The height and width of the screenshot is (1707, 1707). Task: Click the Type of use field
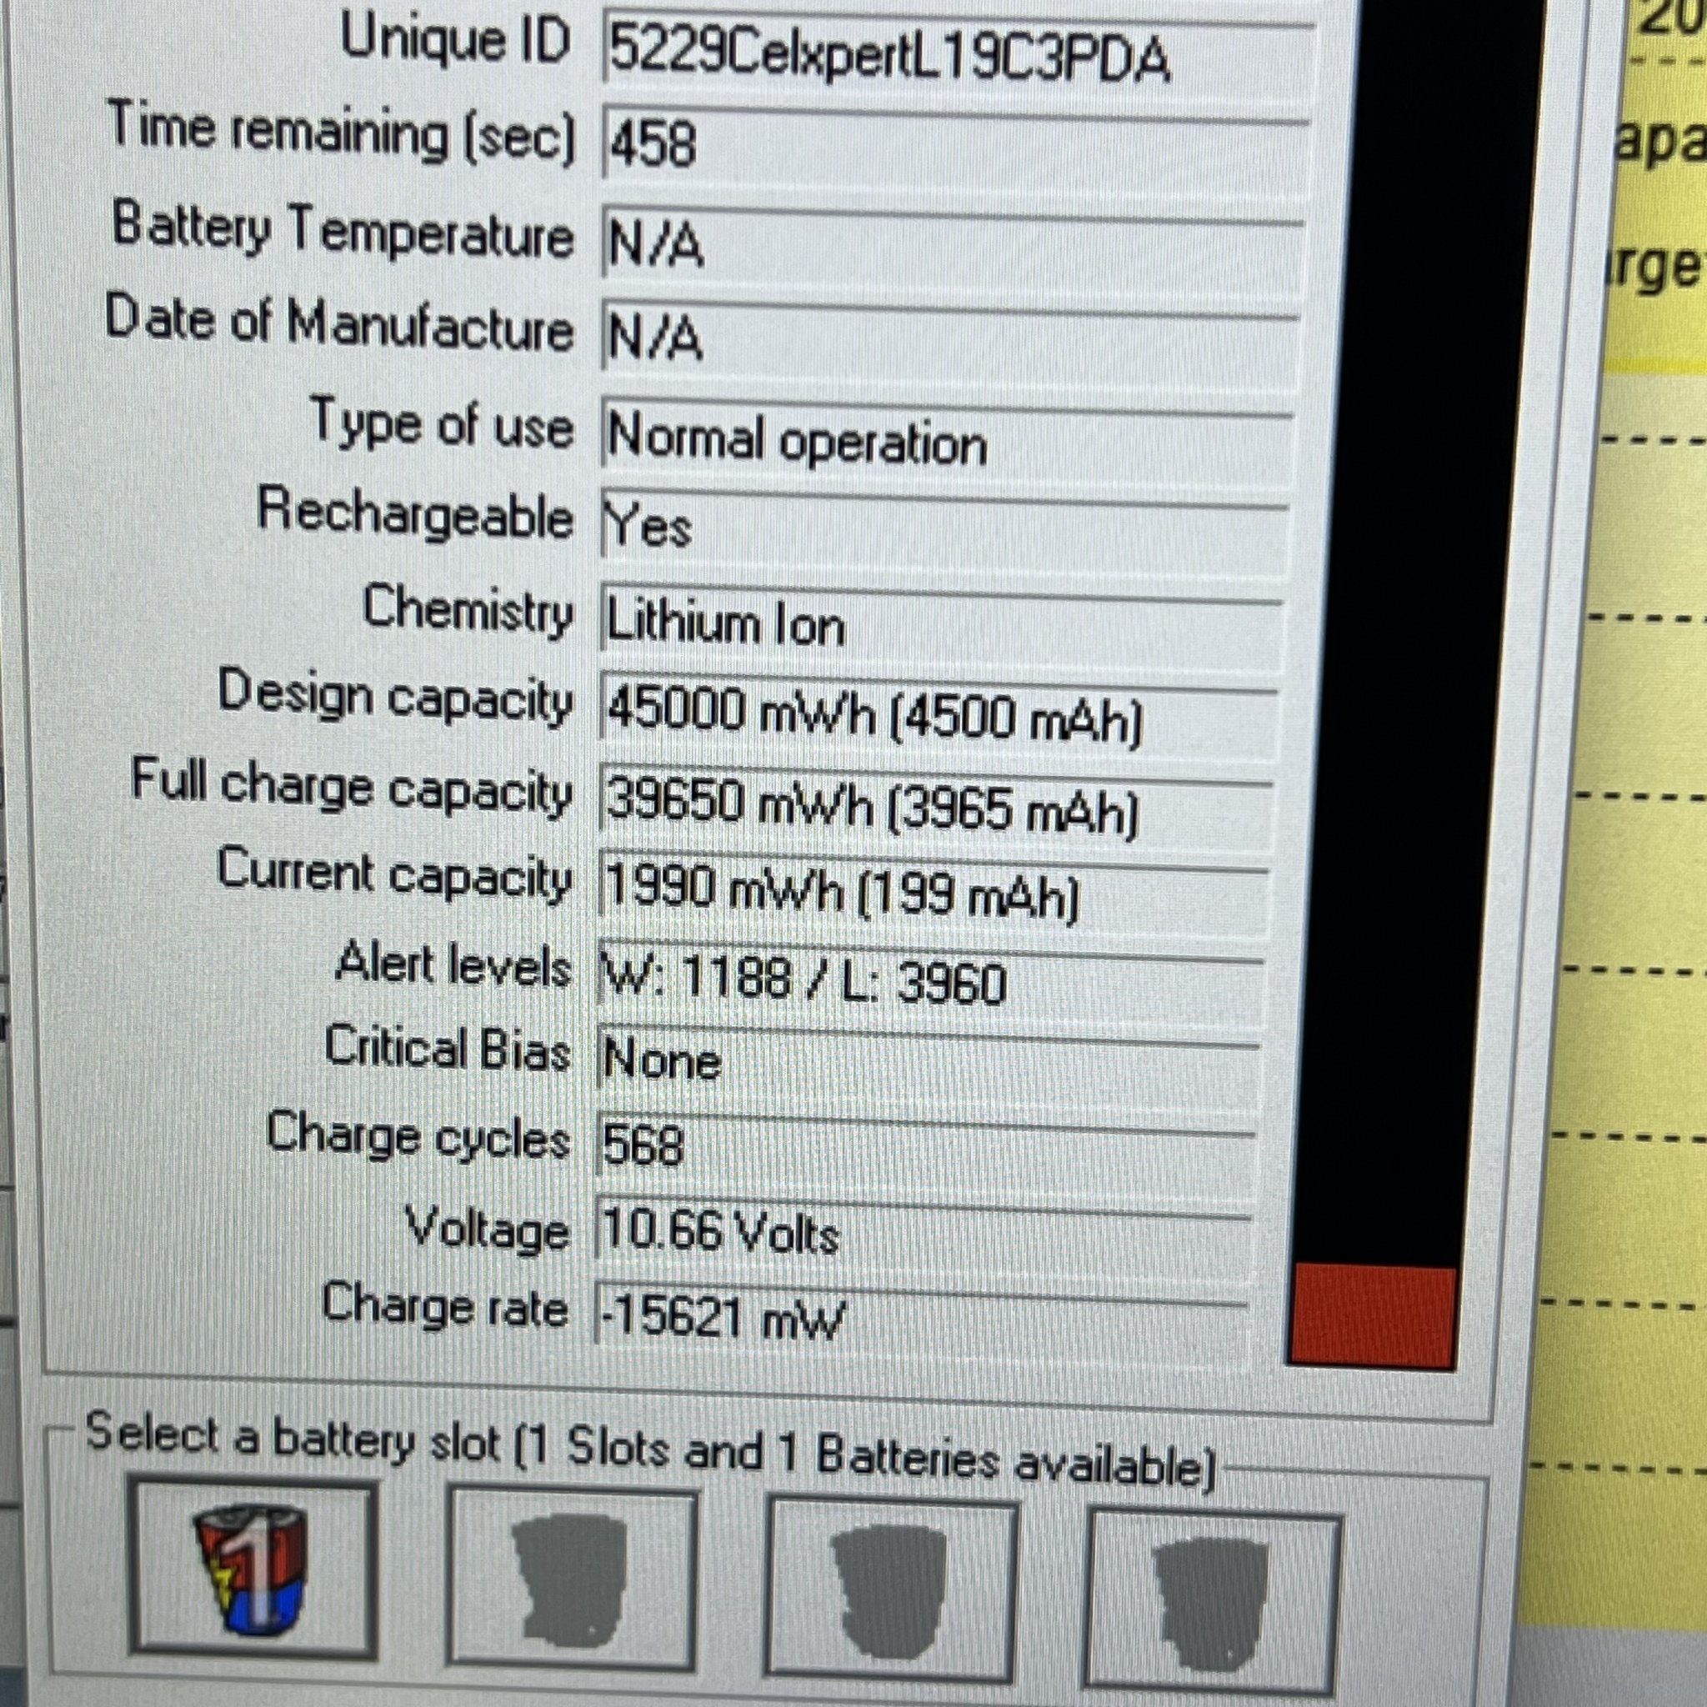click(x=945, y=440)
